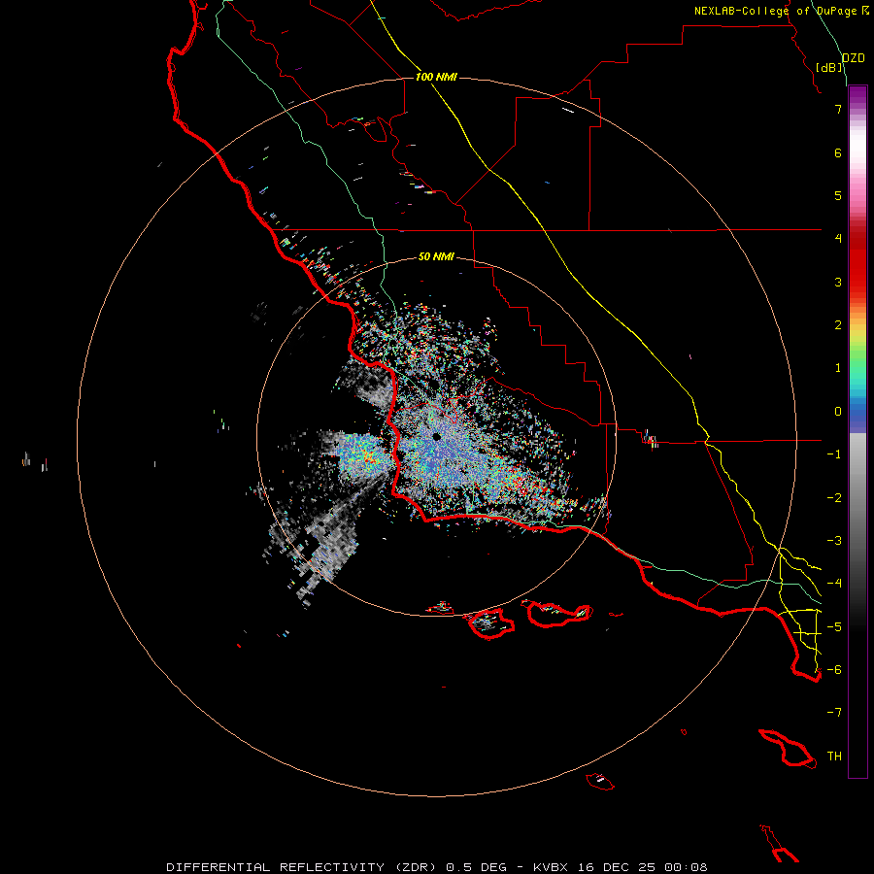
Task: Click the black radar site dot at the center
Action: pos(436,437)
